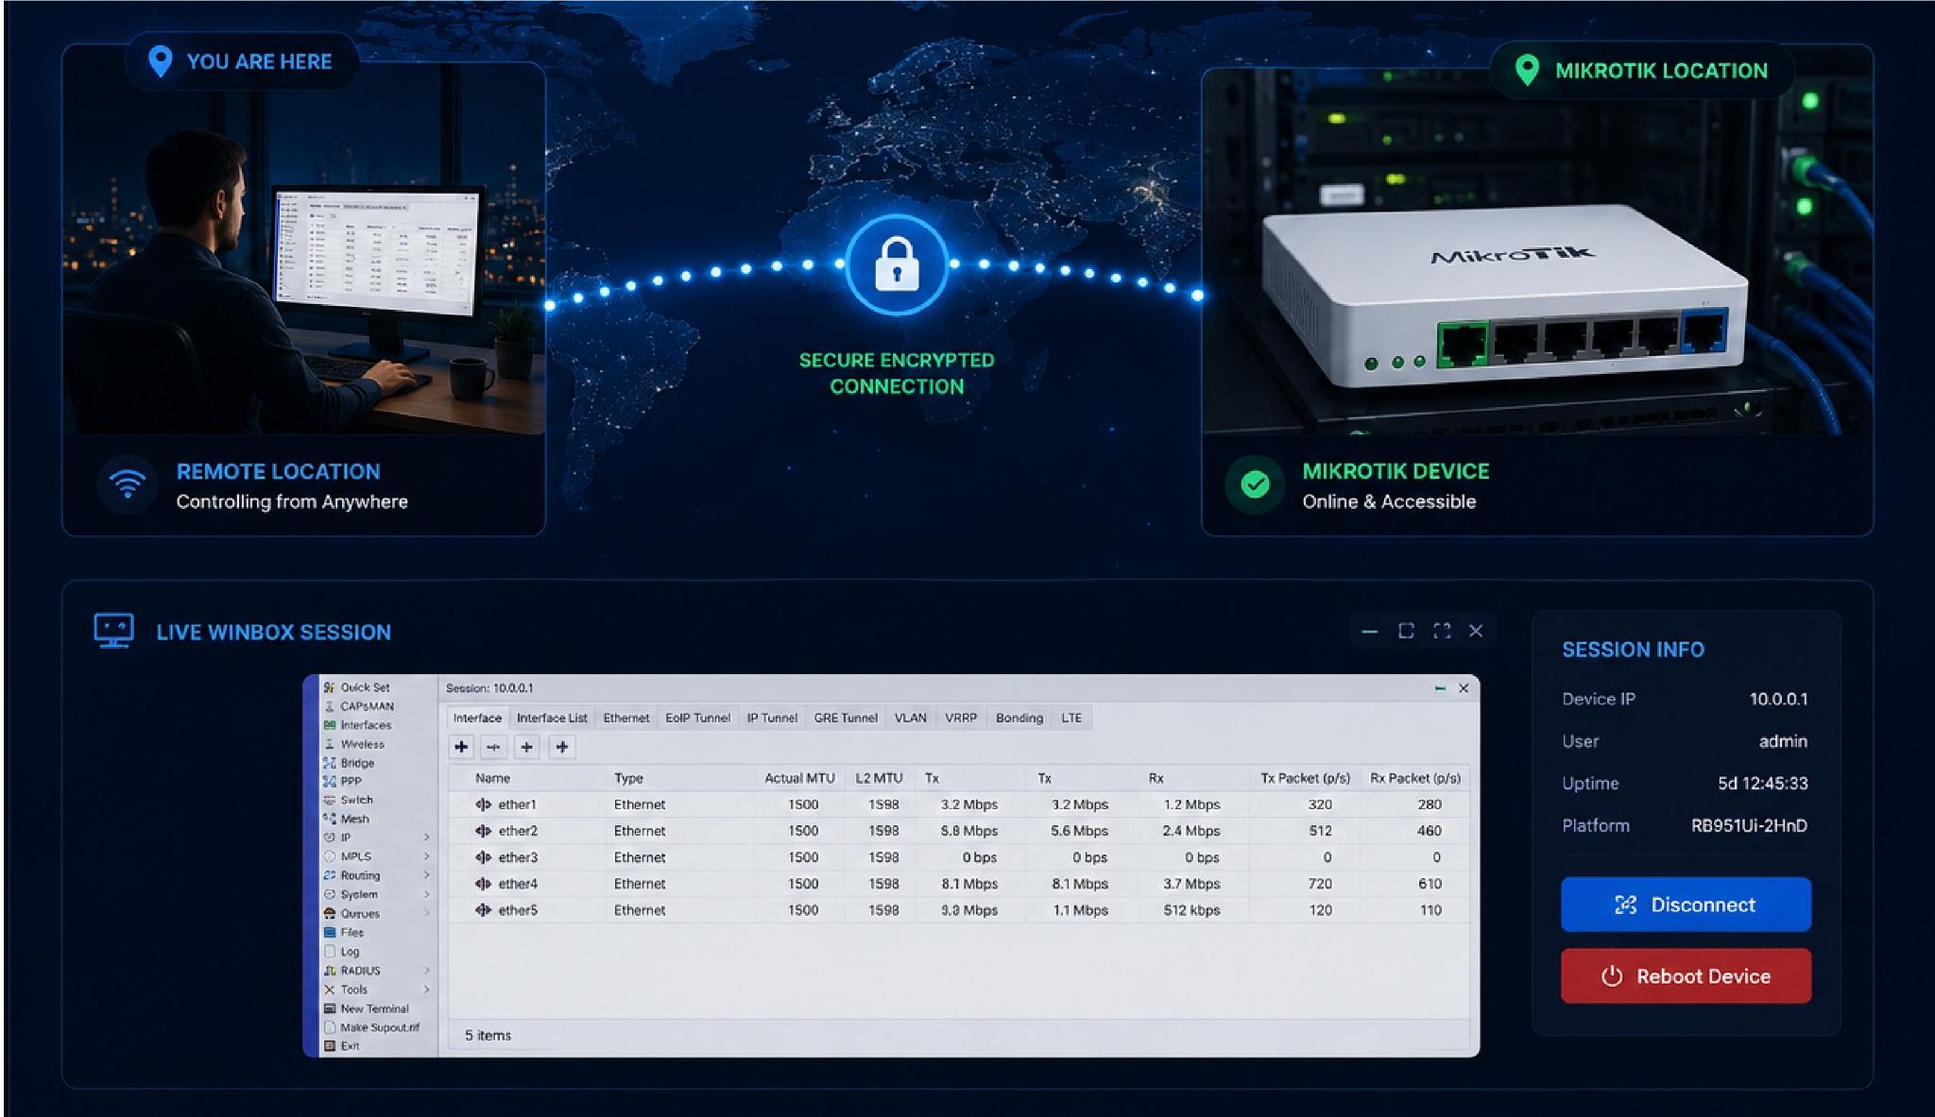Select the Switch sidebar entry
This screenshot has width=1935, height=1117.
pos(349,800)
